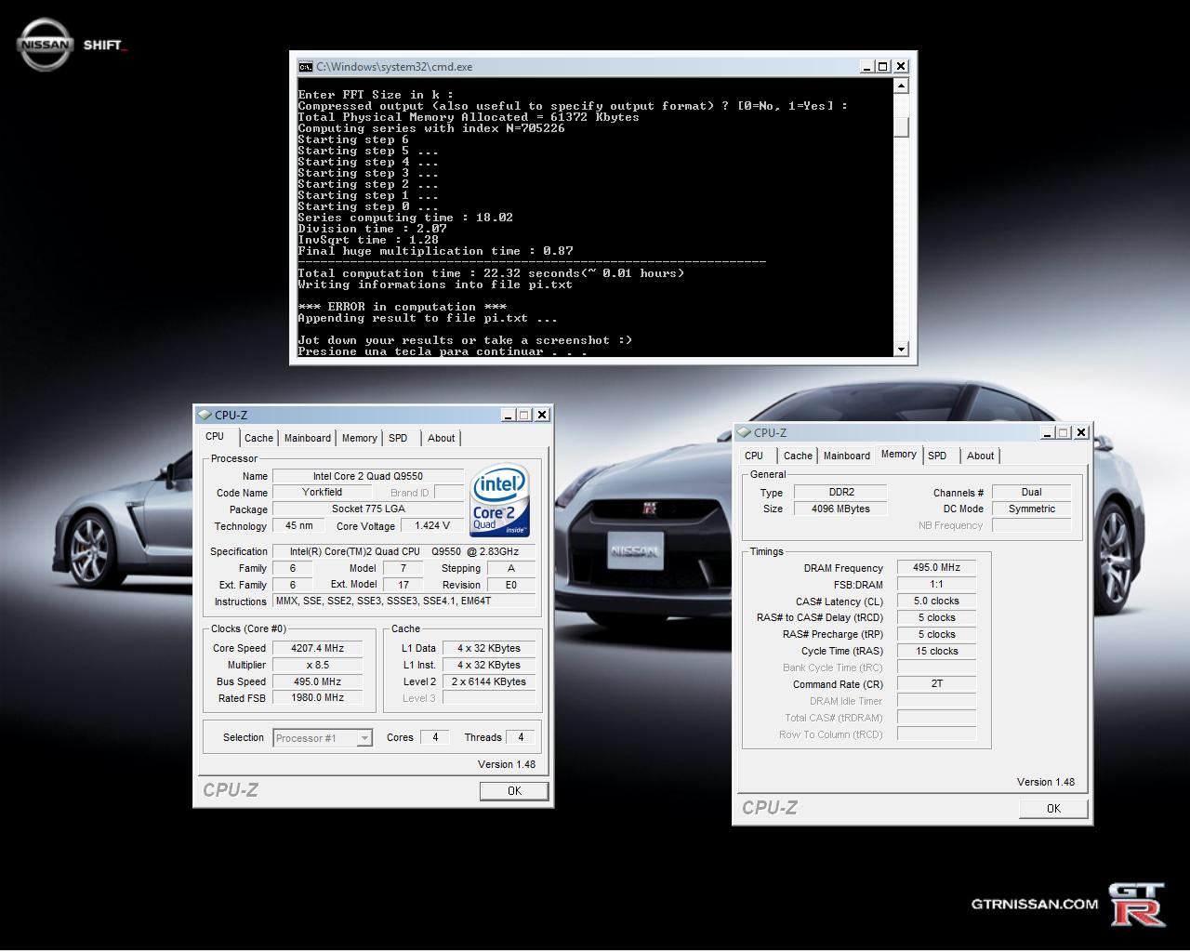Click the Core Speed value 4207.4 MHz
This screenshot has height=952, width=1190.
pyautogui.click(x=317, y=648)
